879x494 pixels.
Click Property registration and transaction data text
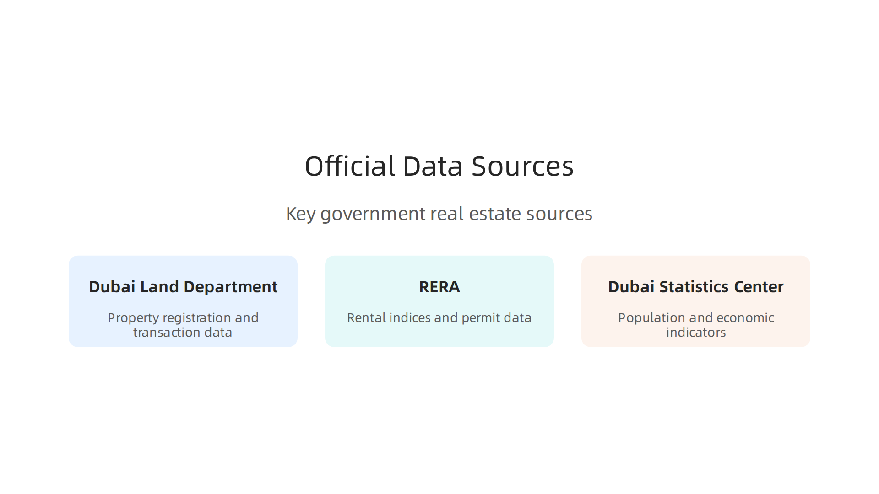(183, 325)
